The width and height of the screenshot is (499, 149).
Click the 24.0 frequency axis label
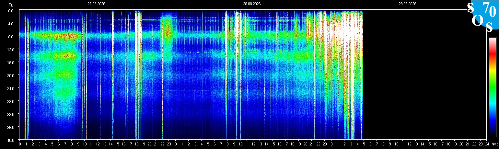10,88
